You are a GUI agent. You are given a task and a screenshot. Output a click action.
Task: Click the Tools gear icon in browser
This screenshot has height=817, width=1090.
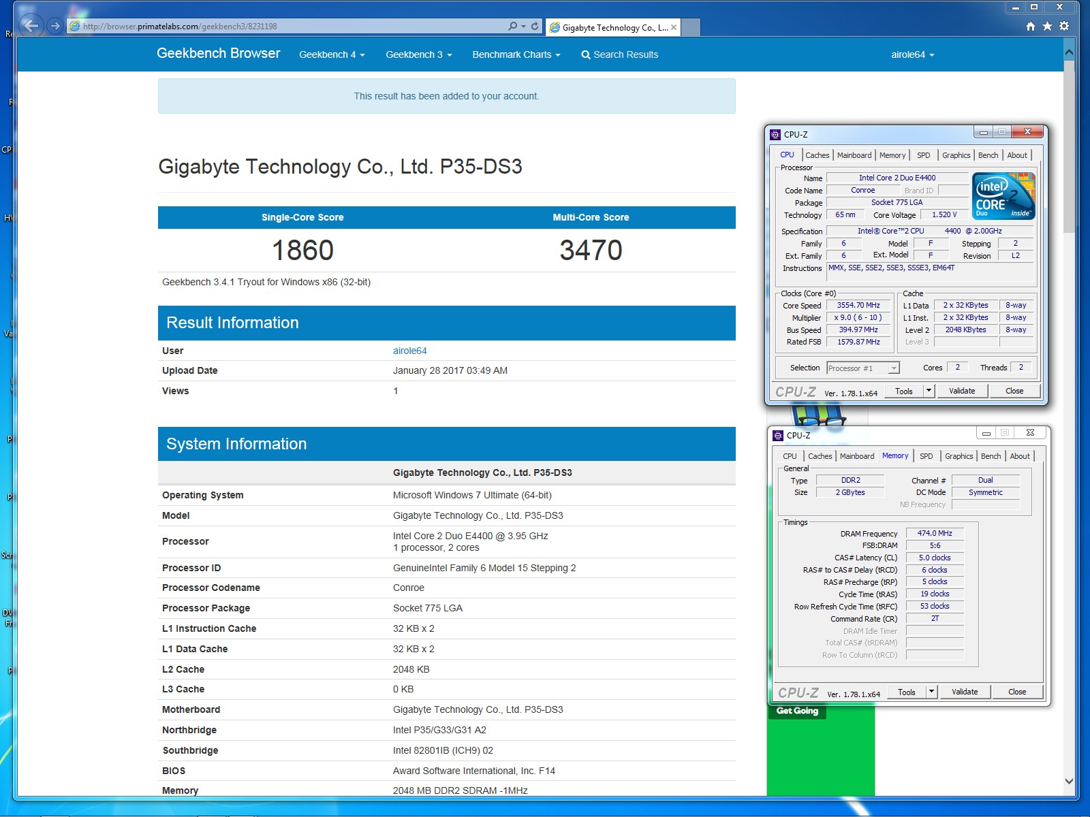click(x=1064, y=27)
